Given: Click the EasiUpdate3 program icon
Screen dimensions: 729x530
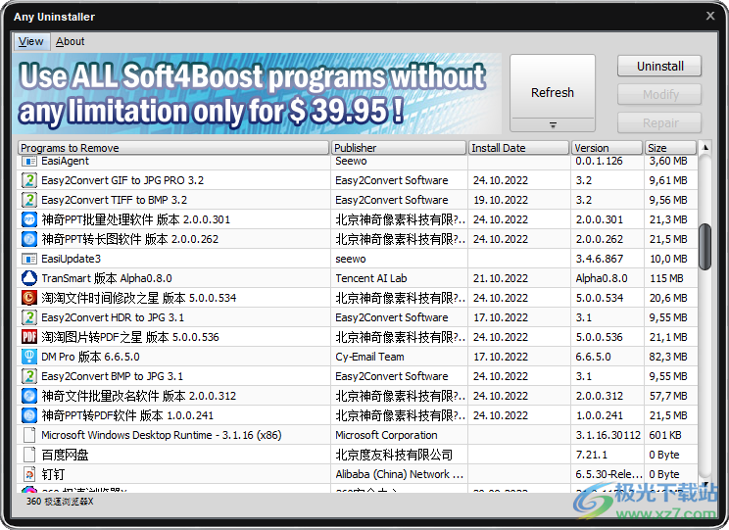Looking at the screenshot, I should click(29, 259).
